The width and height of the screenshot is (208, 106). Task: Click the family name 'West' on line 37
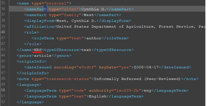coord(89,15)
